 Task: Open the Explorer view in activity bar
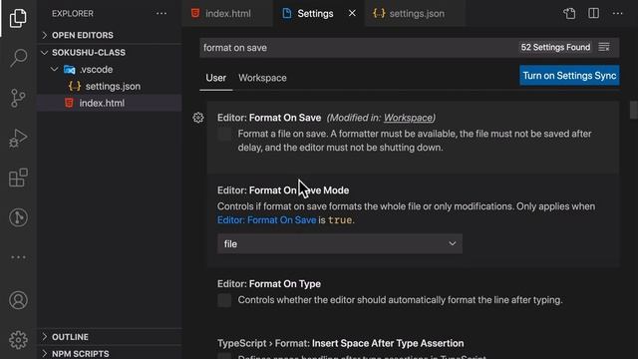tap(18, 18)
